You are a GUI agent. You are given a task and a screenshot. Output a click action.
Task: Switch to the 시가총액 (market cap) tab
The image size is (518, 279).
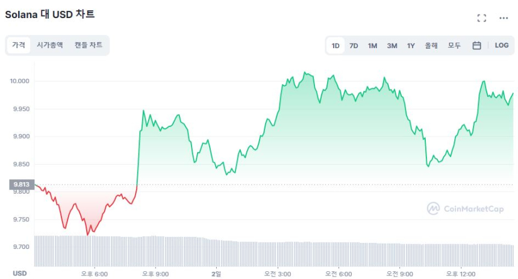(x=49, y=45)
